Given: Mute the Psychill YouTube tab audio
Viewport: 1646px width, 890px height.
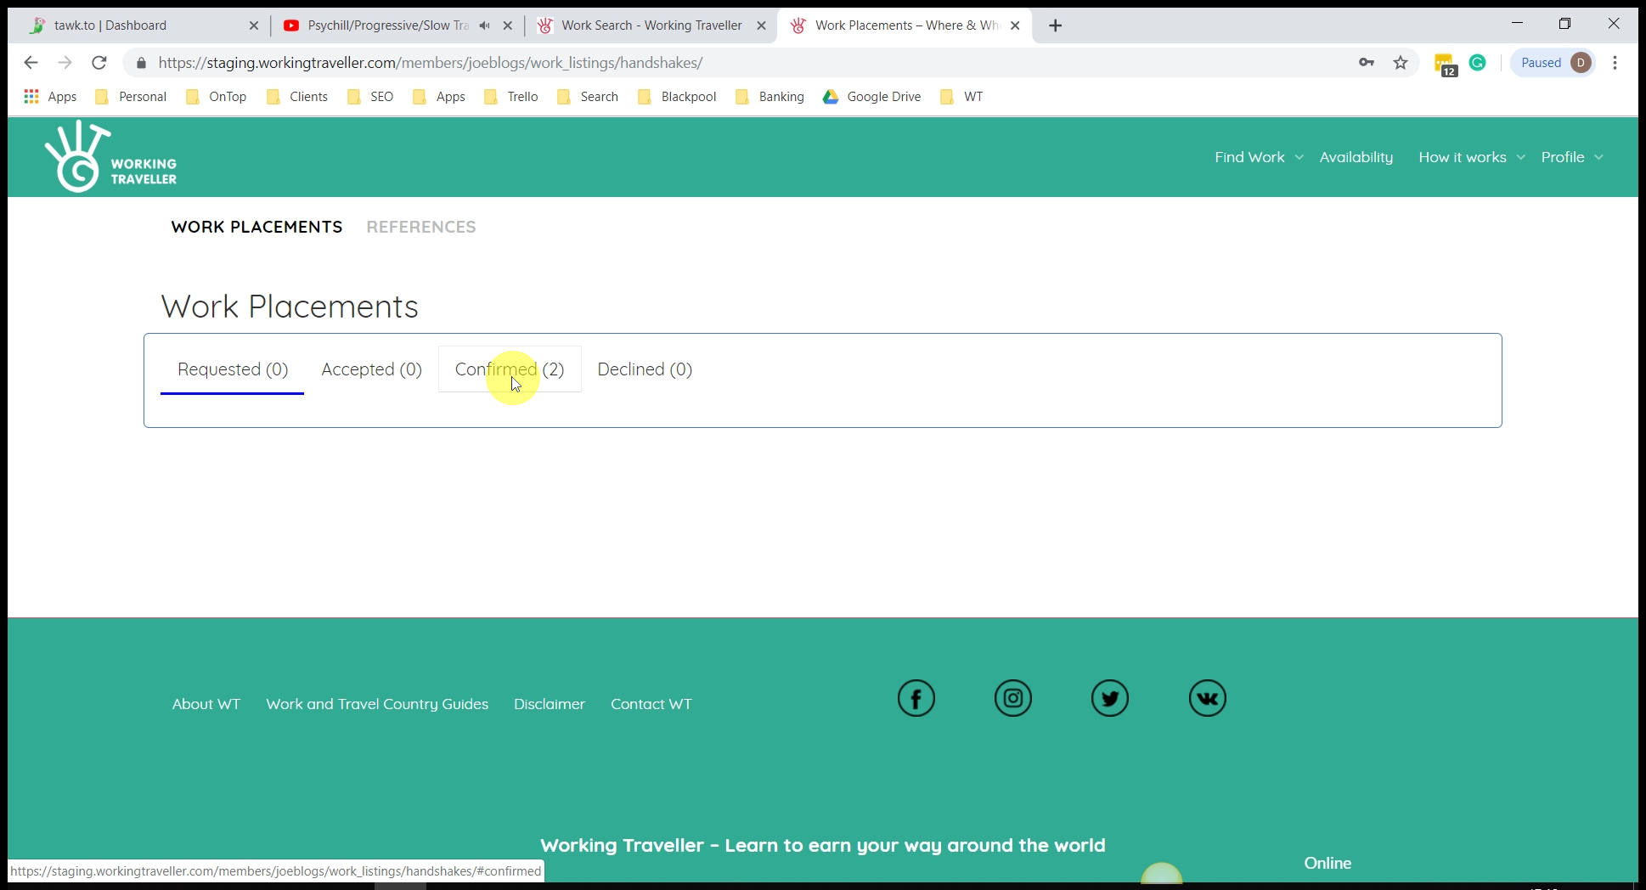Looking at the screenshot, I should [484, 25].
